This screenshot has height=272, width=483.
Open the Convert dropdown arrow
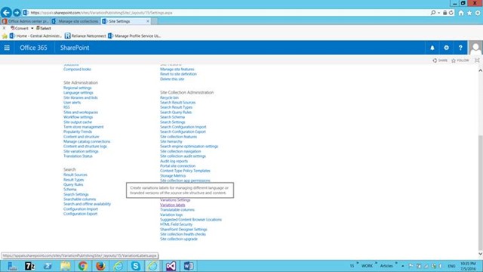[x=32, y=29]
